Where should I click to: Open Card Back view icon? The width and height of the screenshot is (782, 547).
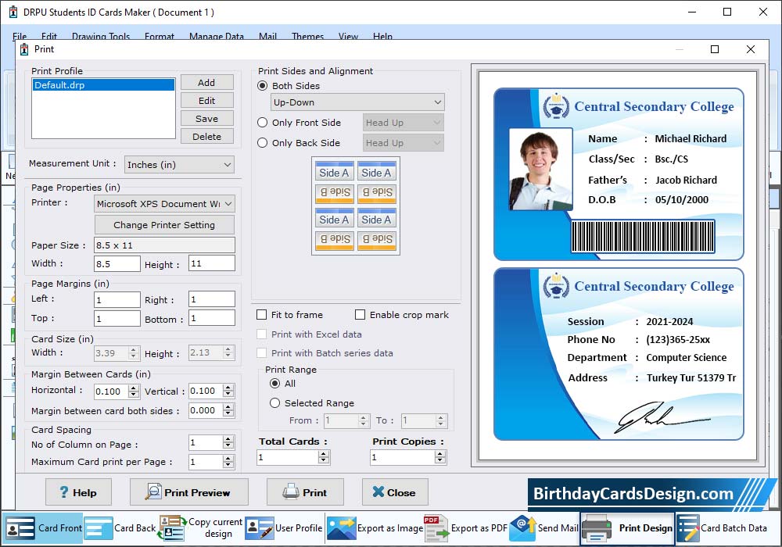pos(99,528)
